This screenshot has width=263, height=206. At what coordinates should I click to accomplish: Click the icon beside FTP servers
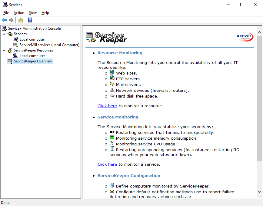[112, 78]
